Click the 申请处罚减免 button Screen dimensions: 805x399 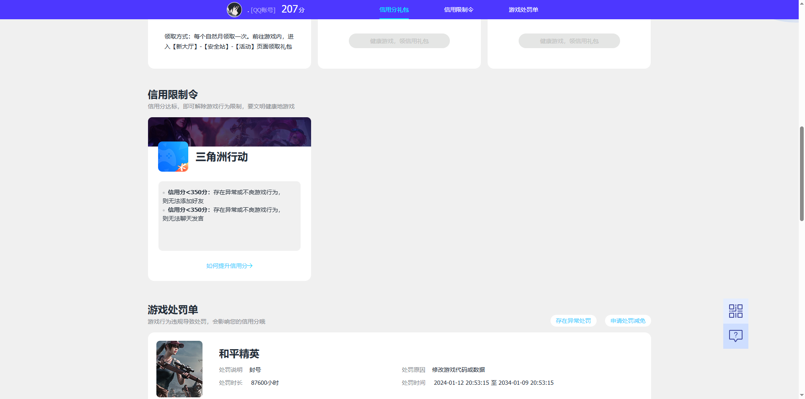tap(628, 321)
